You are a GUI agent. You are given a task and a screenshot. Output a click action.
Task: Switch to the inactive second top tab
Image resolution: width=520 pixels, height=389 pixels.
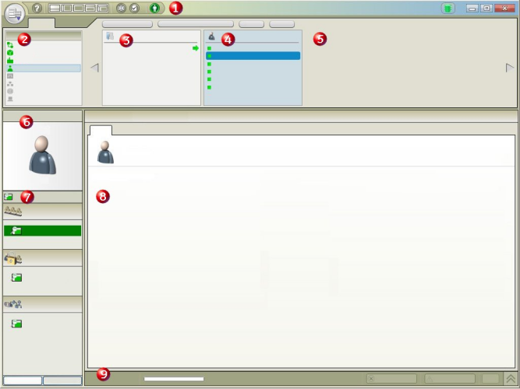click(73, 23)
